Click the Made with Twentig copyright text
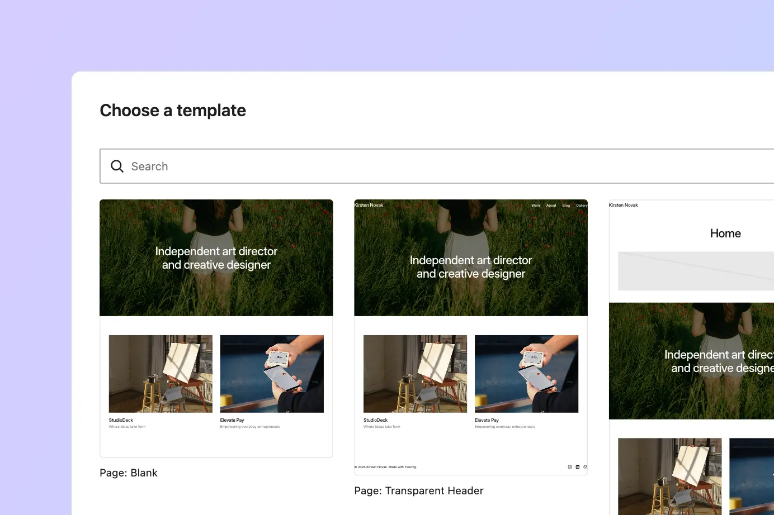Screen dimensions: 774x515 point(385,467)
